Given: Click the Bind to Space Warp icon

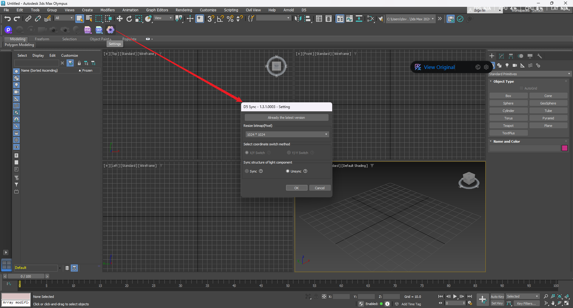Looking at the screenshot, I should coord(47,19).
